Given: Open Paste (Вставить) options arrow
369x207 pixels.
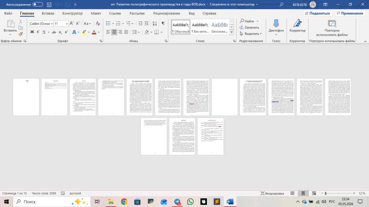Looking at the screenshot, I should (10, 34).
